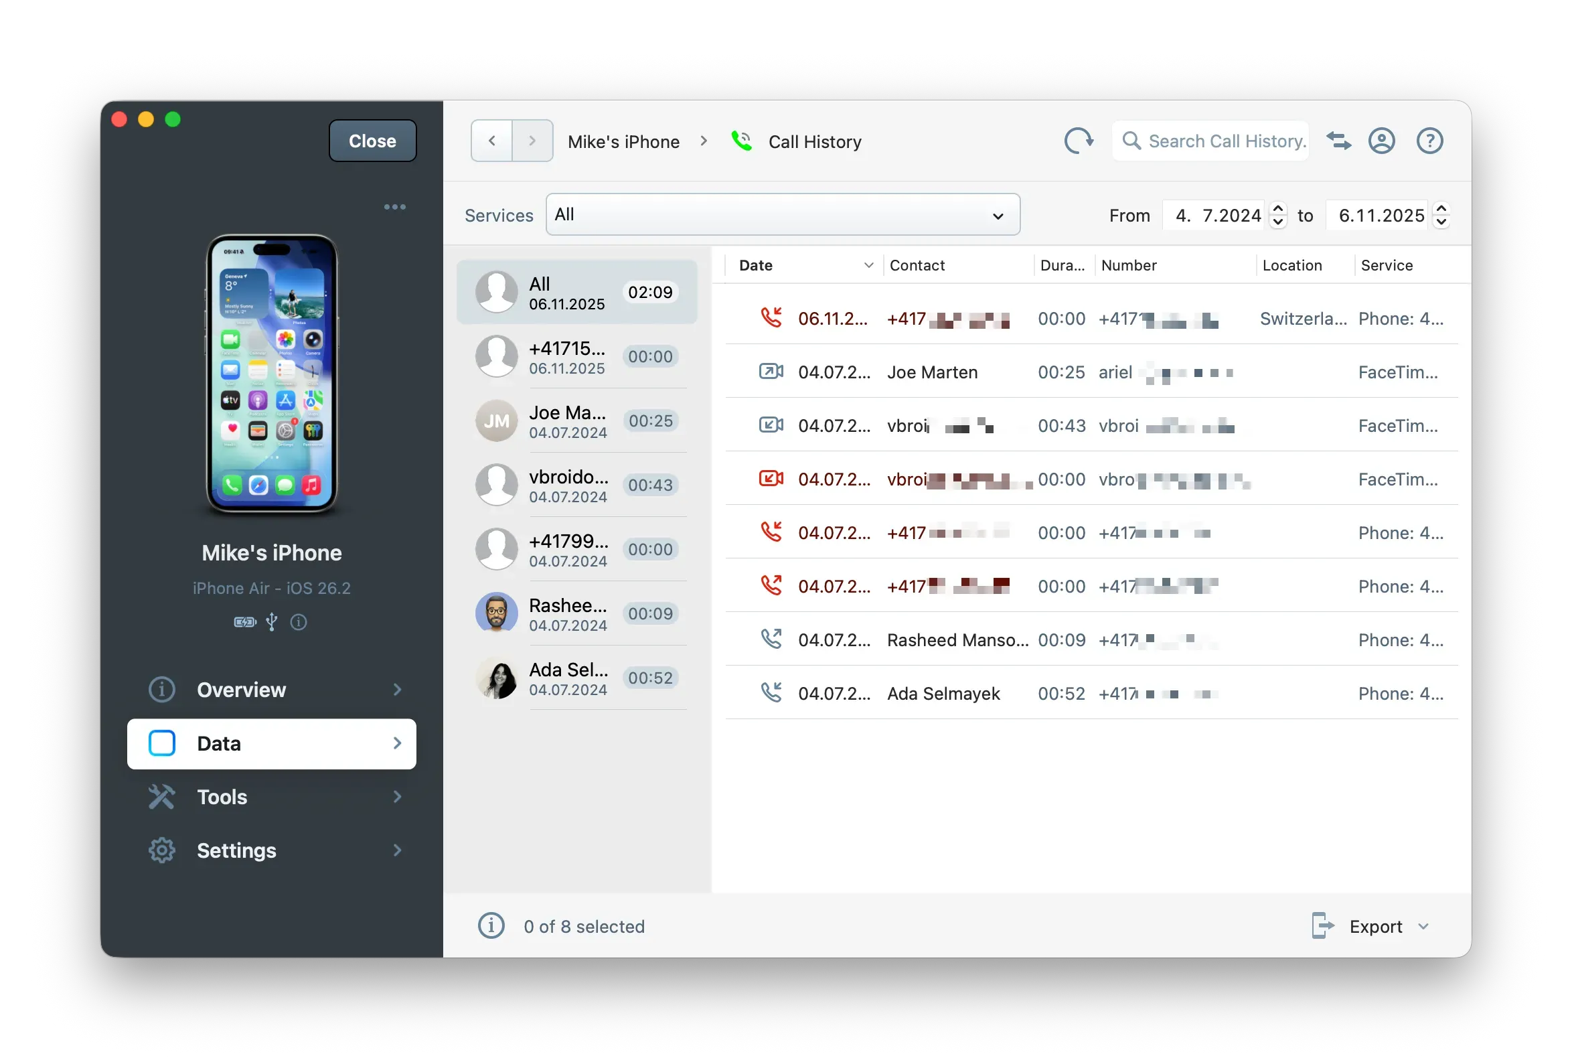This screenshot has width=1572, height=1058.
Task: Click the battery status icon under Mike's iPhone
Action: 244,622
